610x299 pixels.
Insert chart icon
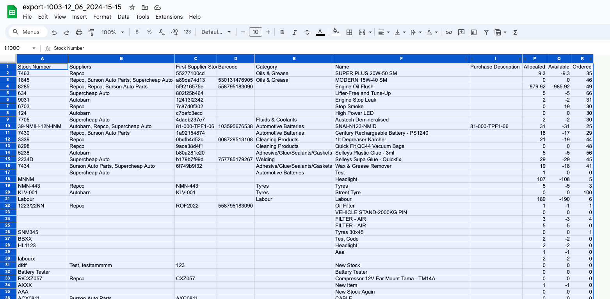point(474,32)
